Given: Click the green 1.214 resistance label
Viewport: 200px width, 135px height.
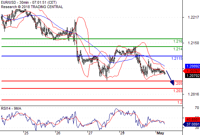Looking at the screenshot, I should click(178, 49).
